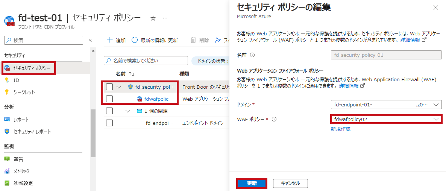446x191 pixels.
Task: Check the fd-endpoi row checkbox
Action: 109,123
